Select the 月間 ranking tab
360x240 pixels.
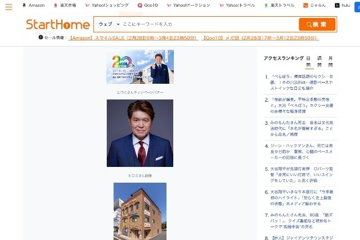coord(330,61)
